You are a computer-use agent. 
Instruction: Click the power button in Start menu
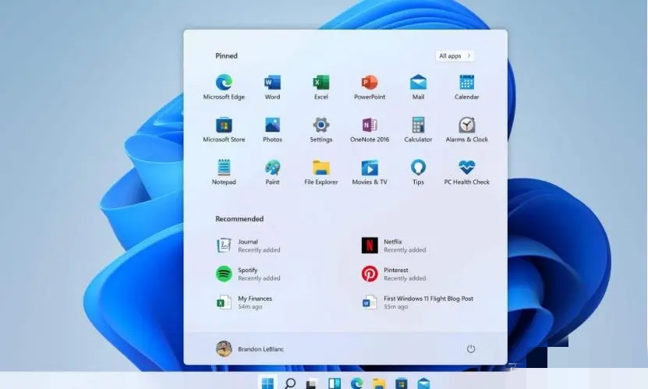(471, 349)
